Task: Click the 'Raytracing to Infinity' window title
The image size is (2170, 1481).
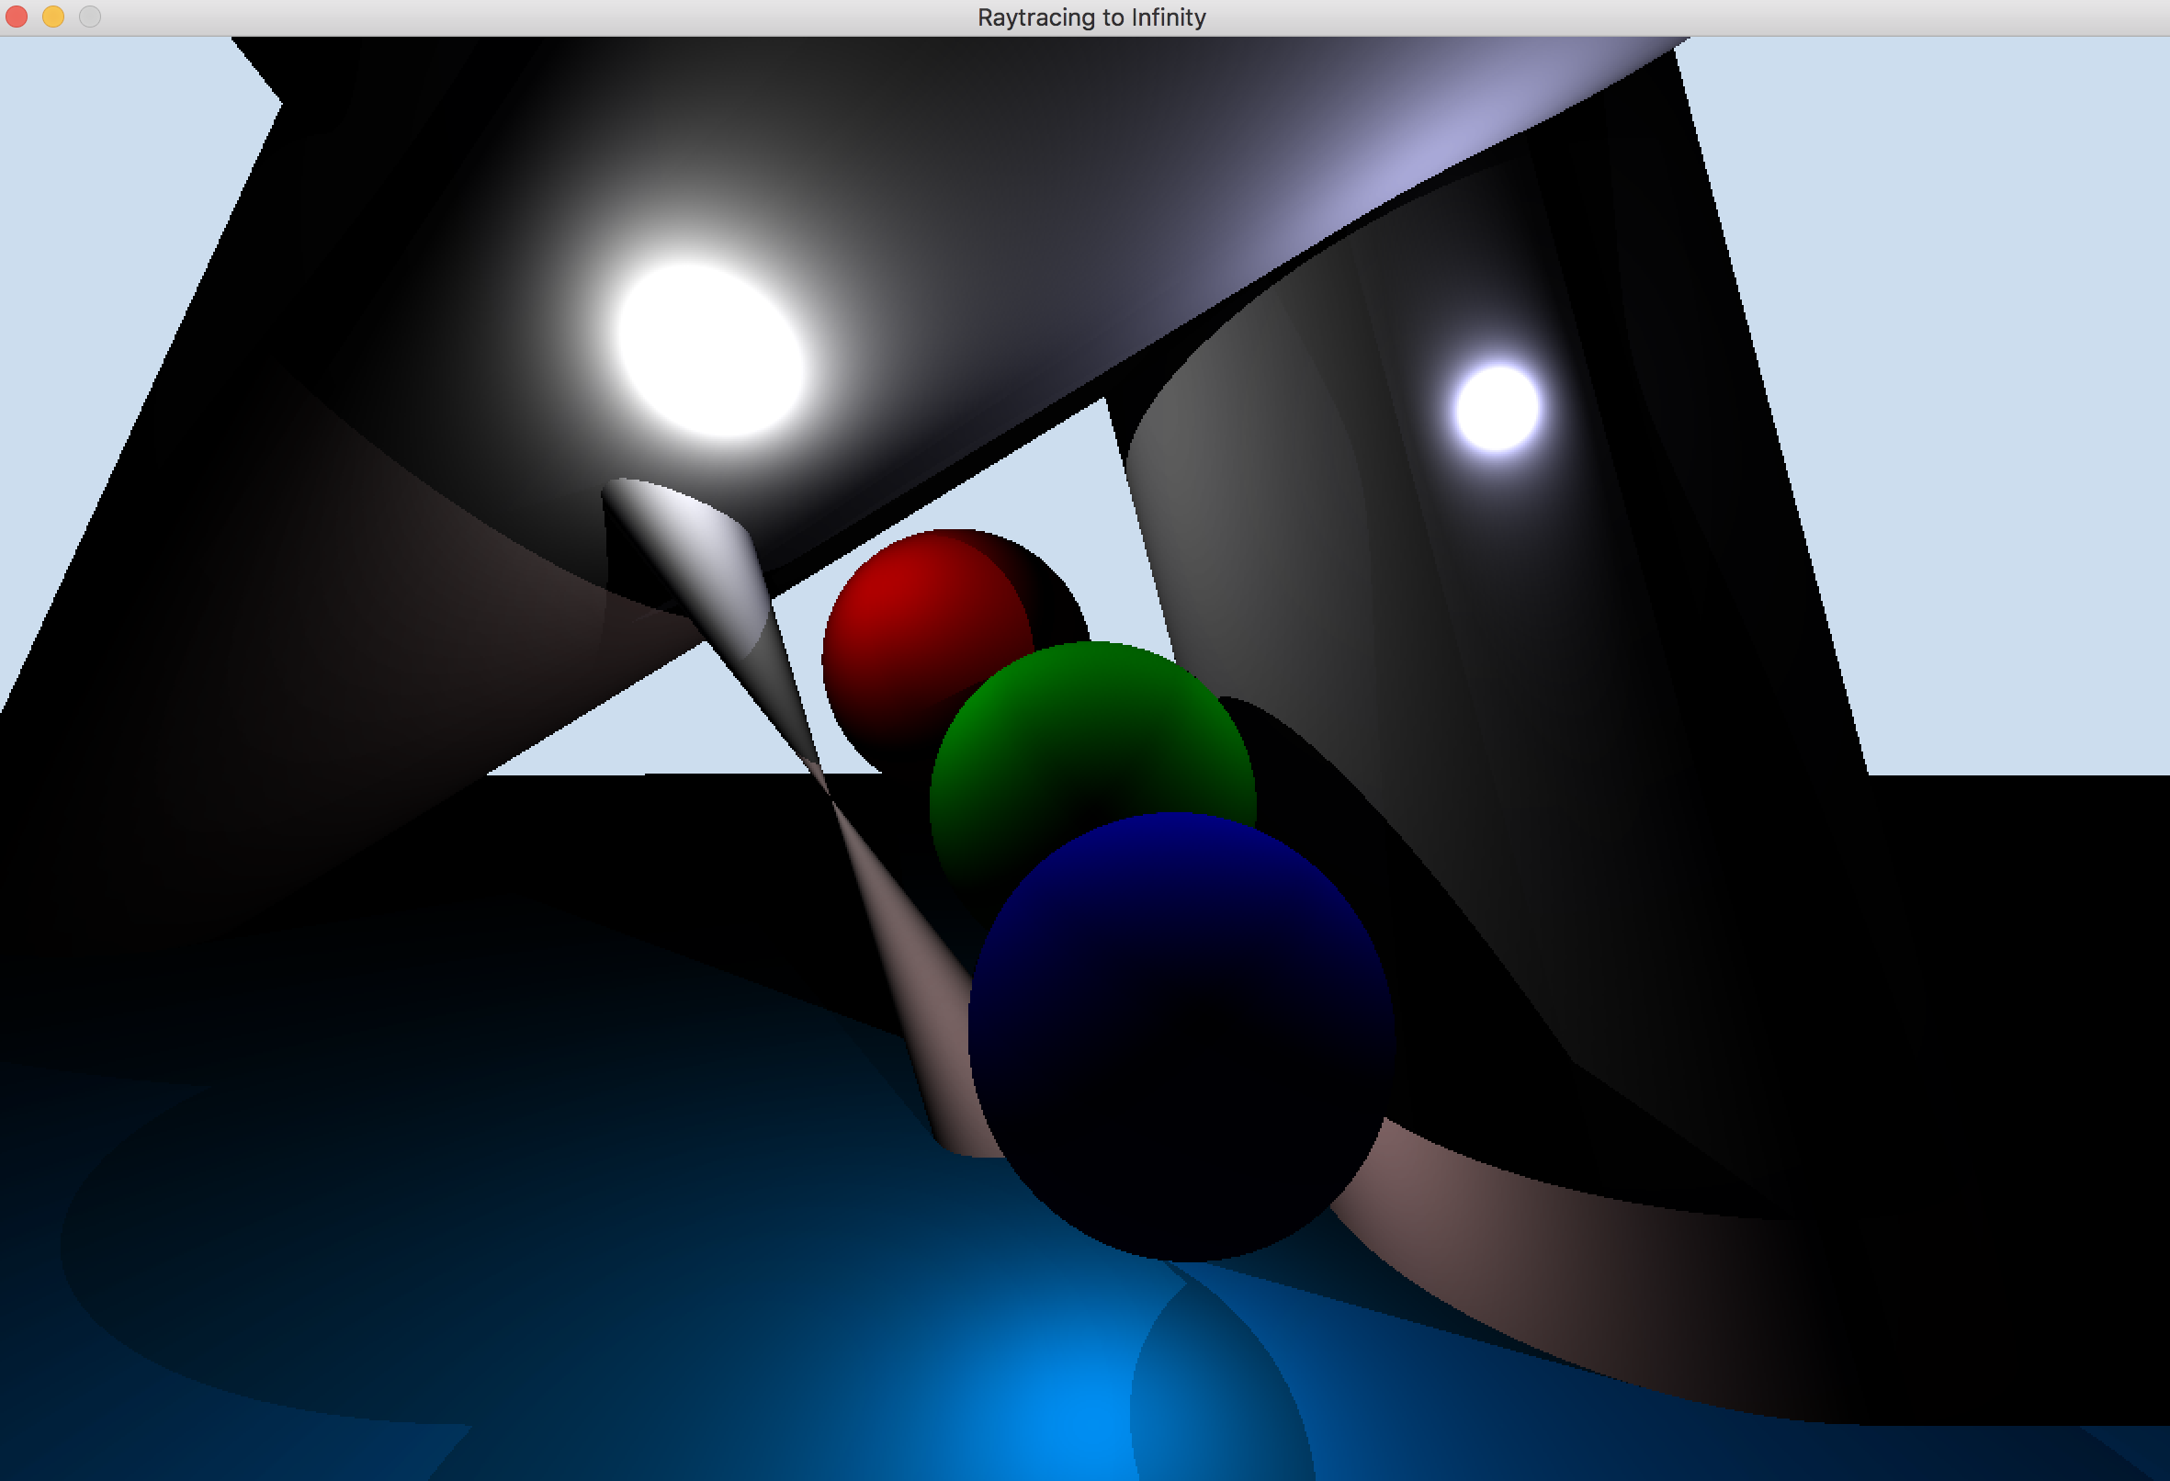Action: 1091,17
